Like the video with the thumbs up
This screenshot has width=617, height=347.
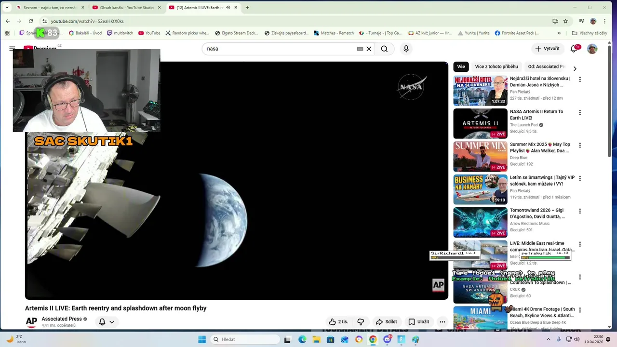point(338,322)
